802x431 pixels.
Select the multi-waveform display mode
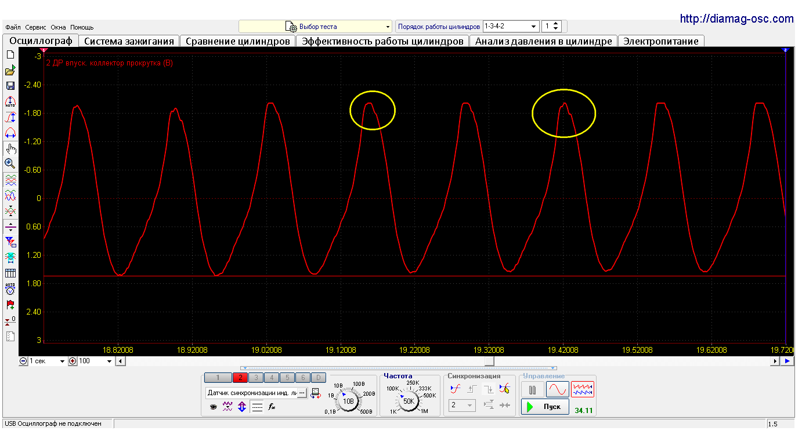583,389
